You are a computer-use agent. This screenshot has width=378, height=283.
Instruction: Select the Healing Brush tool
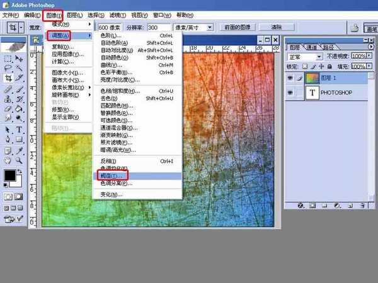(x=8, y=89)
